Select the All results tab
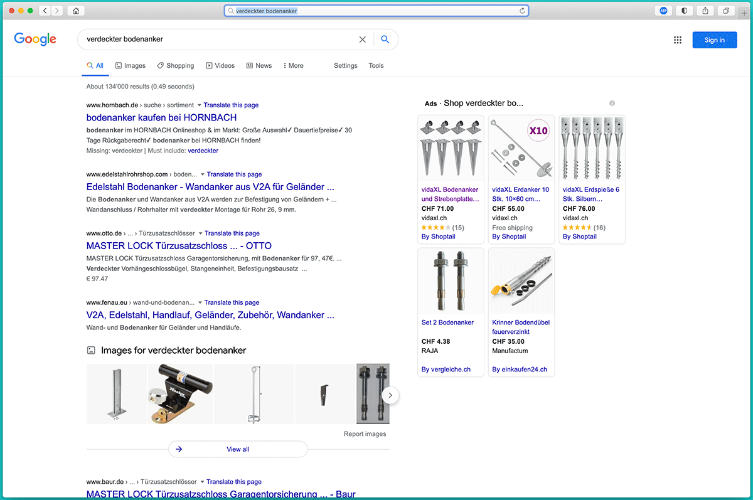Viewport: 753px width, 500px height. pos(95,66)
